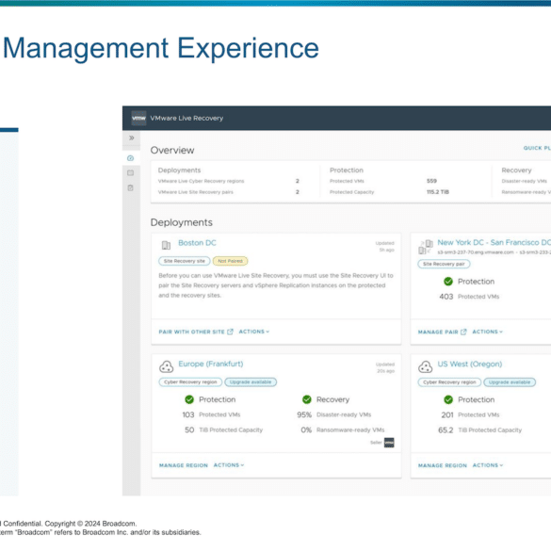This screenshot has height=551, width=551.
Task: Click the vmw logo in header
Action: pyautogui.click(x=138, y=118)
